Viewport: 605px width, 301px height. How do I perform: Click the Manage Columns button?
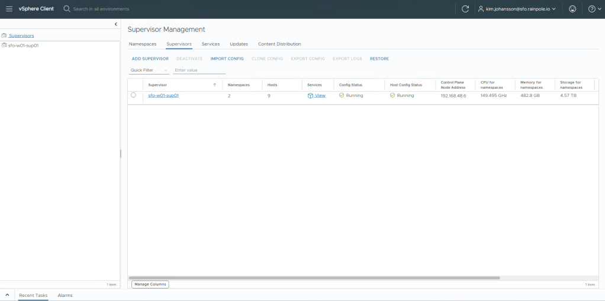click(x=150, y=284)
